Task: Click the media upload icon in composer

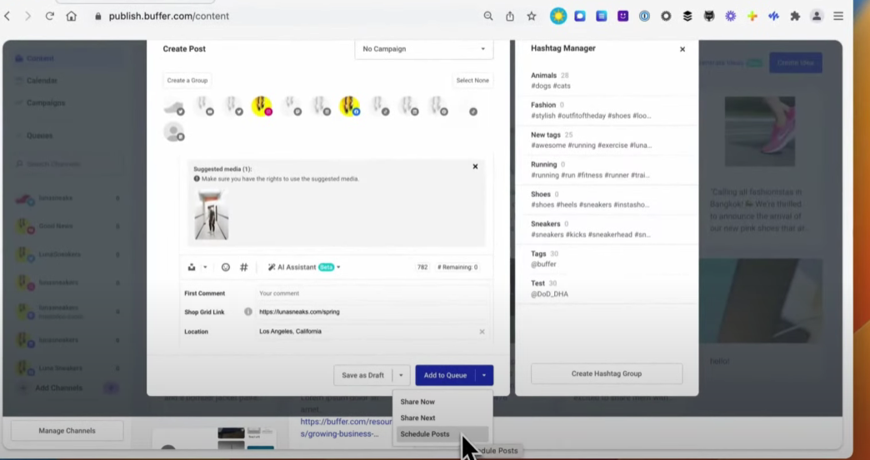Action: [192, 267]
